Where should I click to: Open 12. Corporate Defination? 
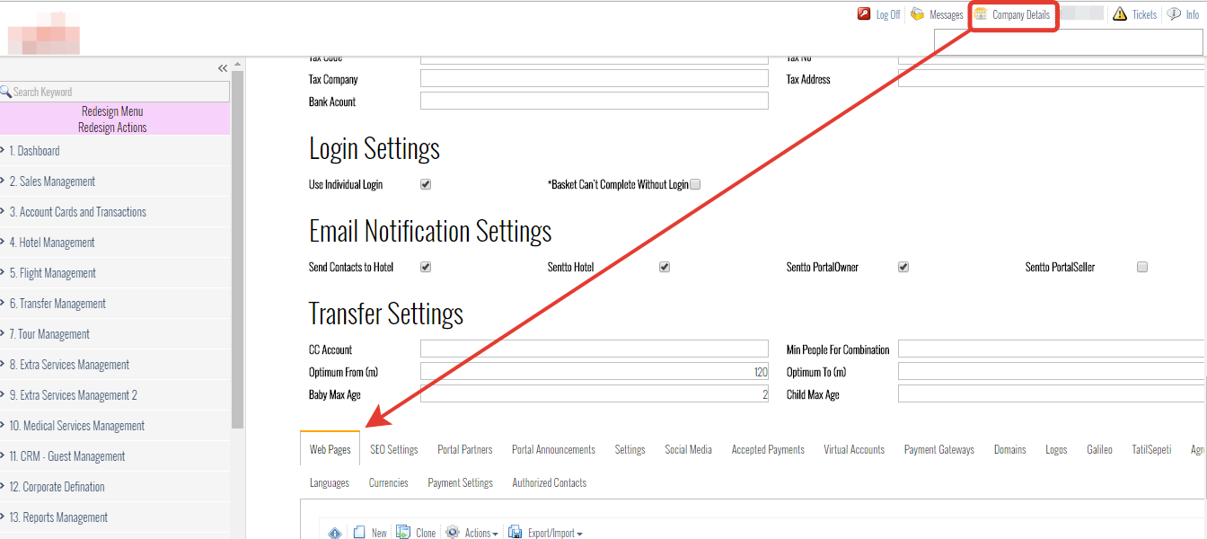pyautogui.click(x=57, y=487)
